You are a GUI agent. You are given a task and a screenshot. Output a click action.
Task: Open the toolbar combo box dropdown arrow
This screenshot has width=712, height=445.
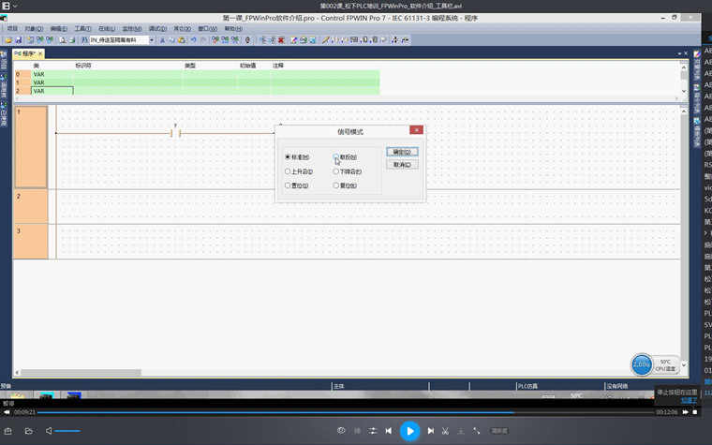point(152,40)
